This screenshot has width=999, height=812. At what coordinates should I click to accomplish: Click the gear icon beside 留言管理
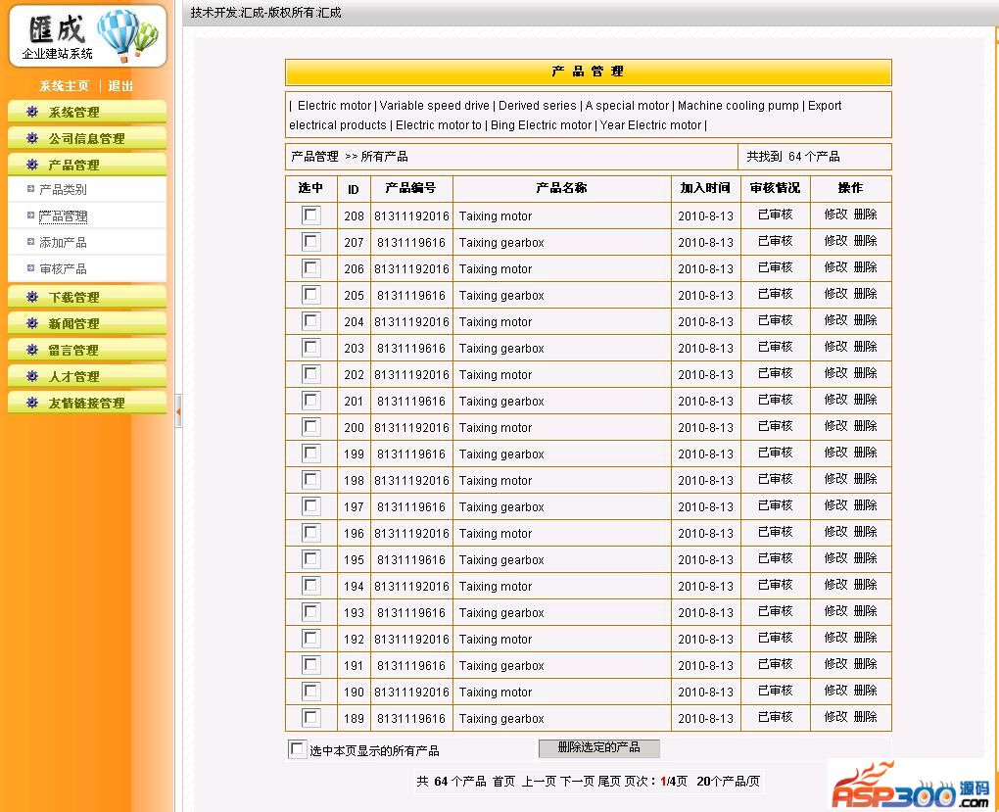32,350
